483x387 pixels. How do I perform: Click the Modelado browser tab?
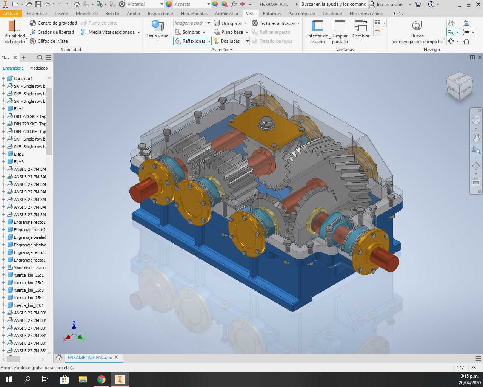click(x=39, y=68)
